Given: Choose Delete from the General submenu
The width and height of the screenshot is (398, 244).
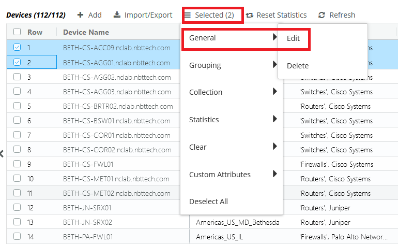Looking at the screenshot, I should [x=297, y=66].
